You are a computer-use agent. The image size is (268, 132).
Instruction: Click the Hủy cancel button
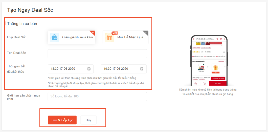(88, 120)
